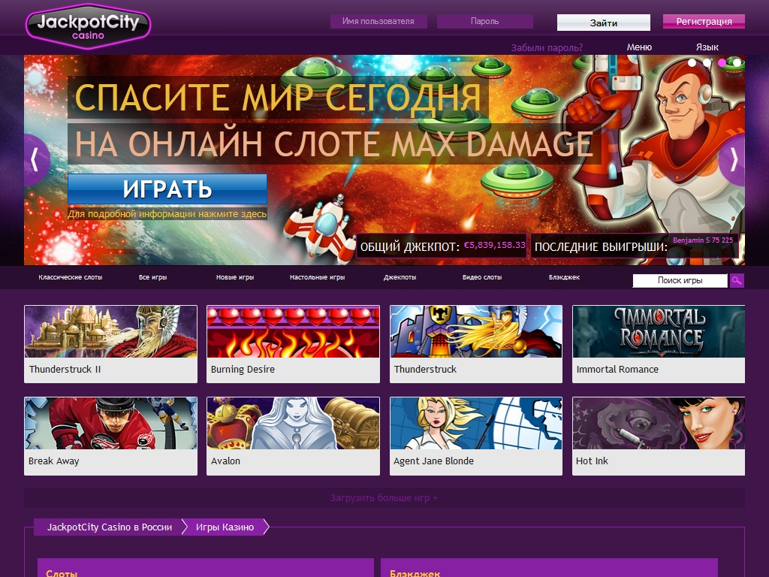Go to previous banner slide arrow
769x577 pixels.
pos(35,160)
